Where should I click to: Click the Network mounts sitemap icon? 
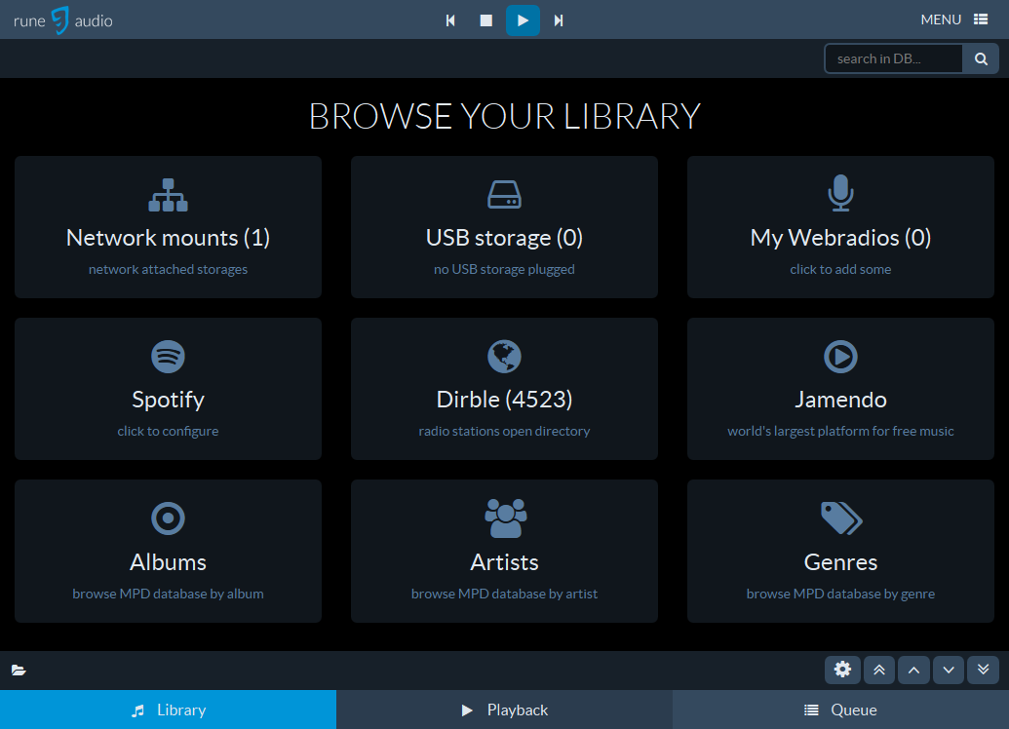click(168, 195)
